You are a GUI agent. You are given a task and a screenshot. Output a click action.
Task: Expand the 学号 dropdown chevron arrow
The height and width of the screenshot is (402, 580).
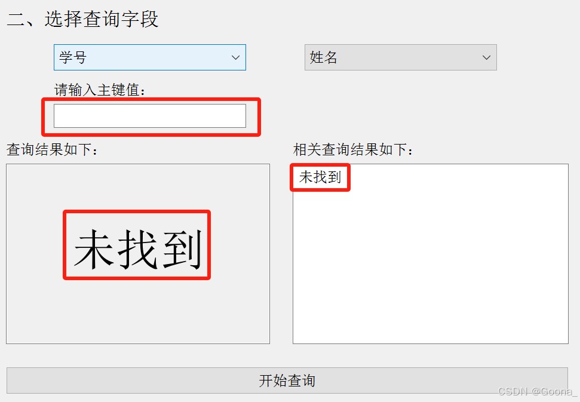(x=235, y=58)
